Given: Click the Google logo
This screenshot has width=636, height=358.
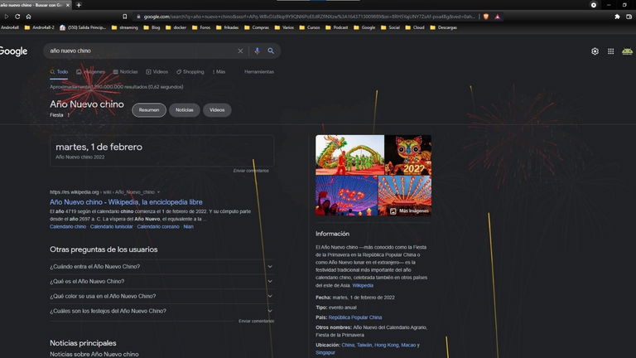Looking at the screenshot, I should coord(13,51).
